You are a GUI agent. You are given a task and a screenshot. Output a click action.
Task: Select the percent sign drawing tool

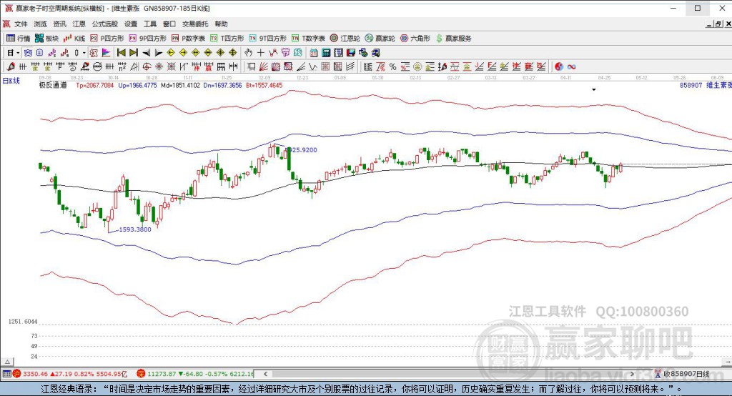(392, 66)
